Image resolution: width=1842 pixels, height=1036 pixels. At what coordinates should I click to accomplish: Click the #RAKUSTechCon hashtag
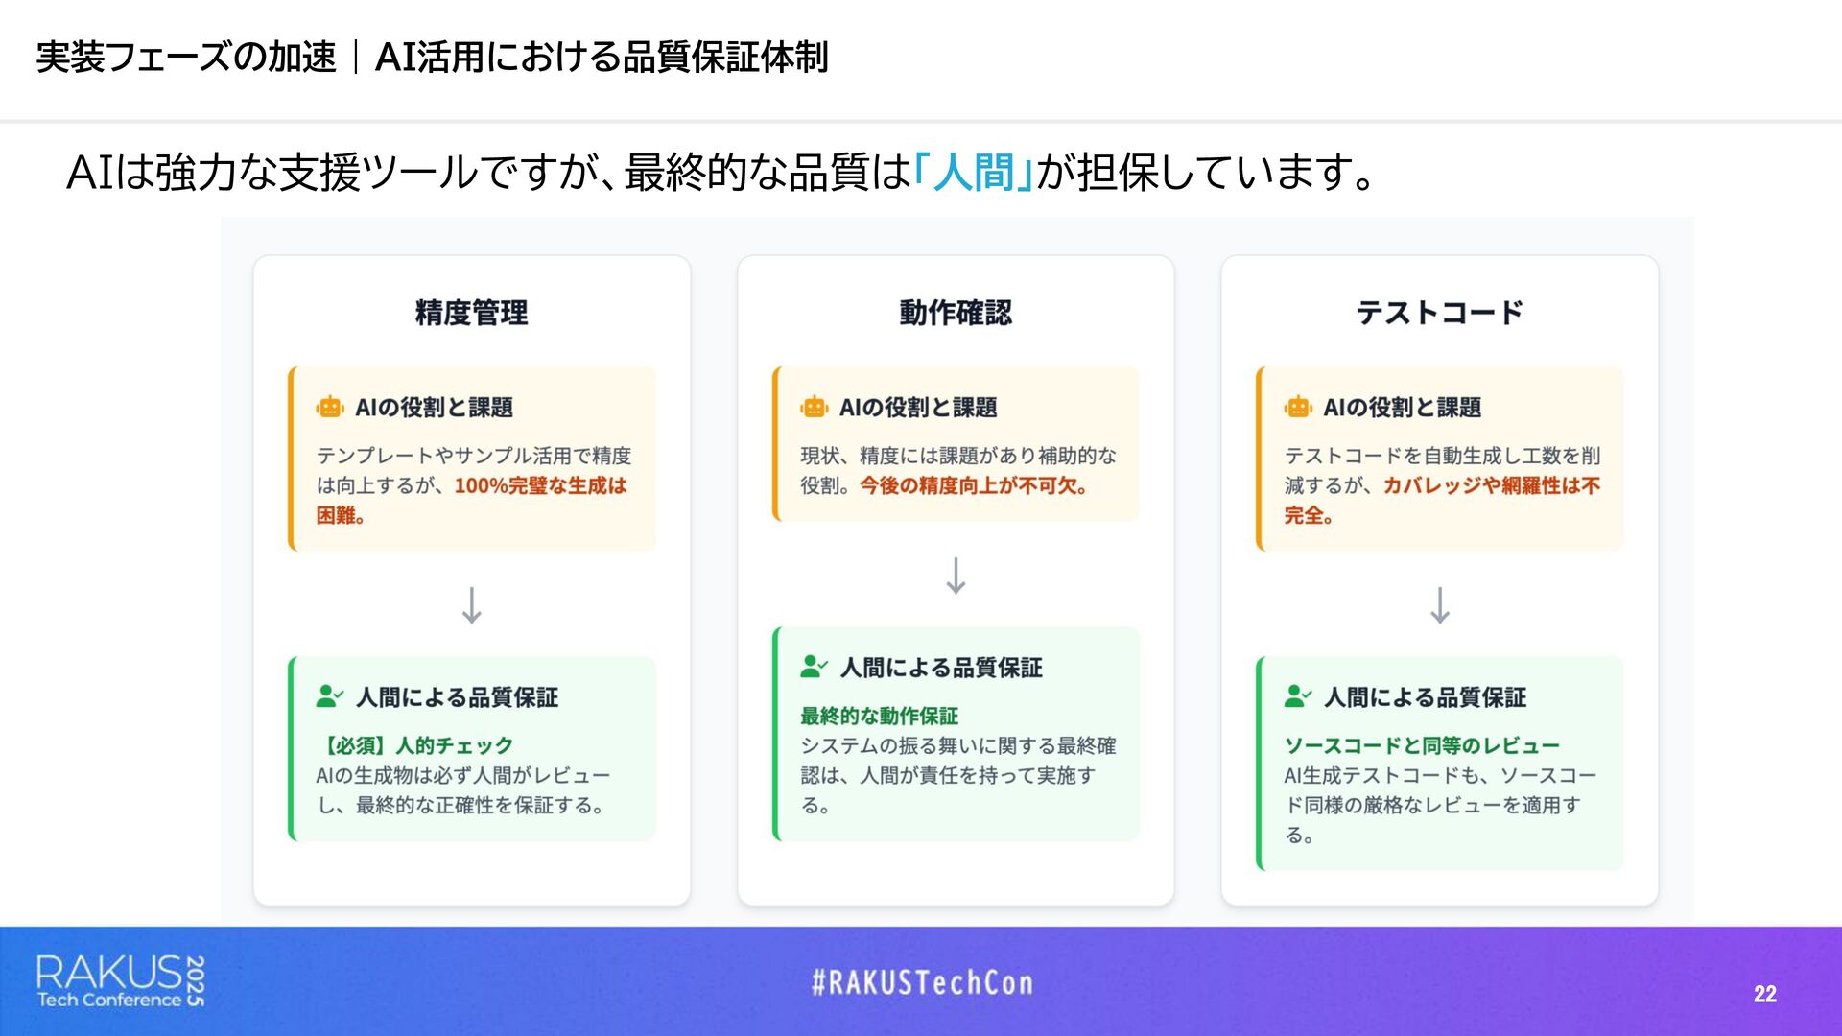pos(922,982)
